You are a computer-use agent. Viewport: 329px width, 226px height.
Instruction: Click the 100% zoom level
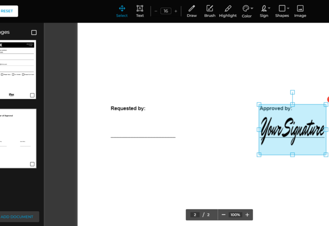pyautogui.click(x=235, y=215)
